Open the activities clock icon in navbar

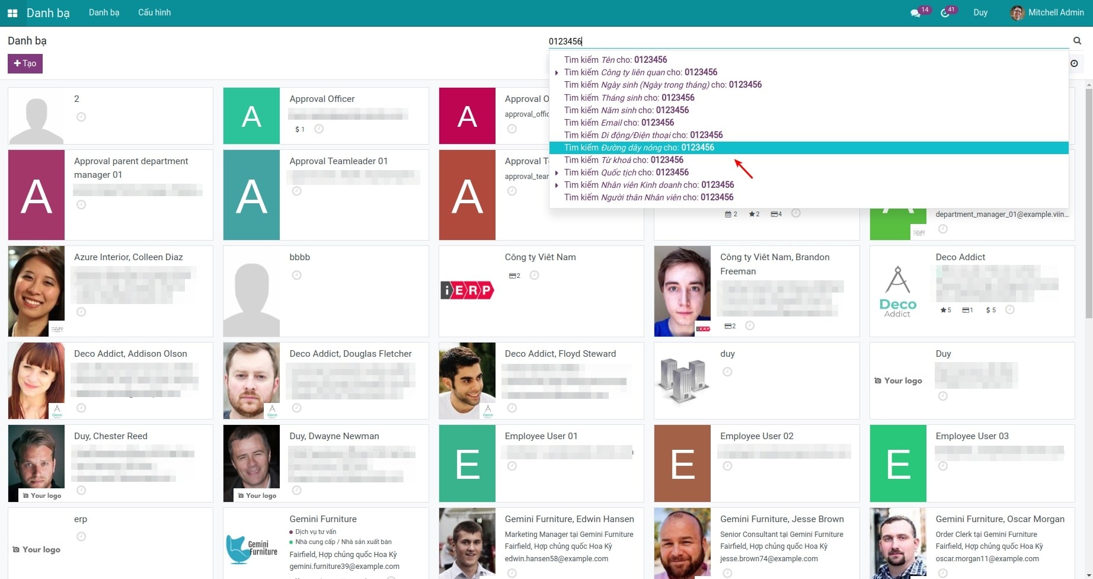coord(945,13)
